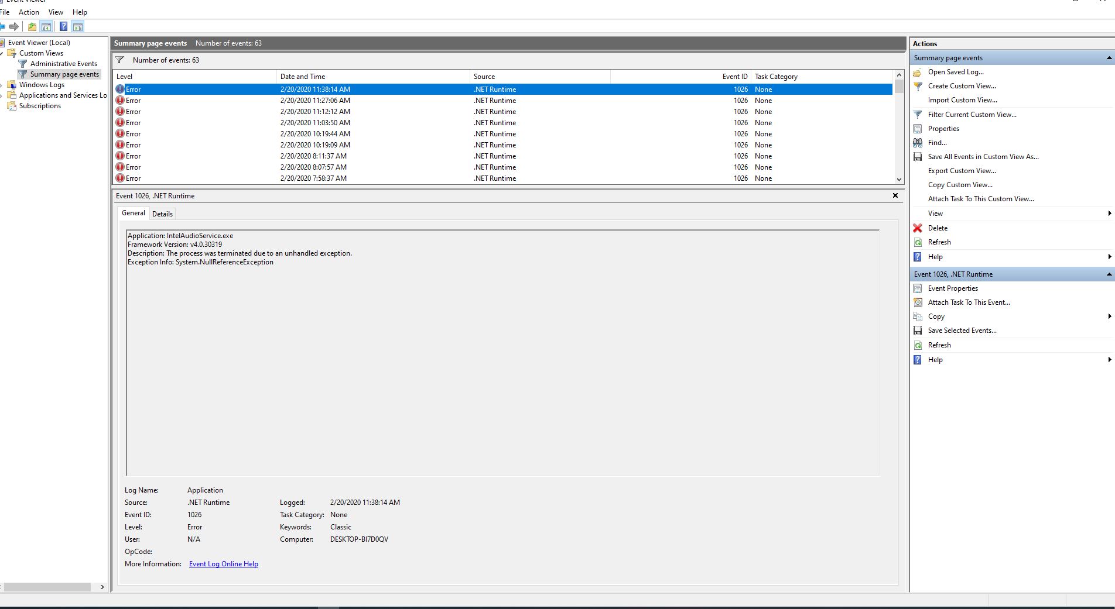The width and height of the screenshot is (1115, 609).
Task: Click the Filter Current Custom View icon
Action: coord(918,115)
